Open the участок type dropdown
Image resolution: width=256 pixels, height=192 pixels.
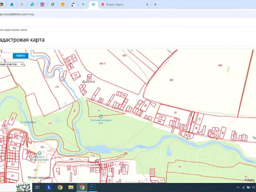click(x=12, y=64)
